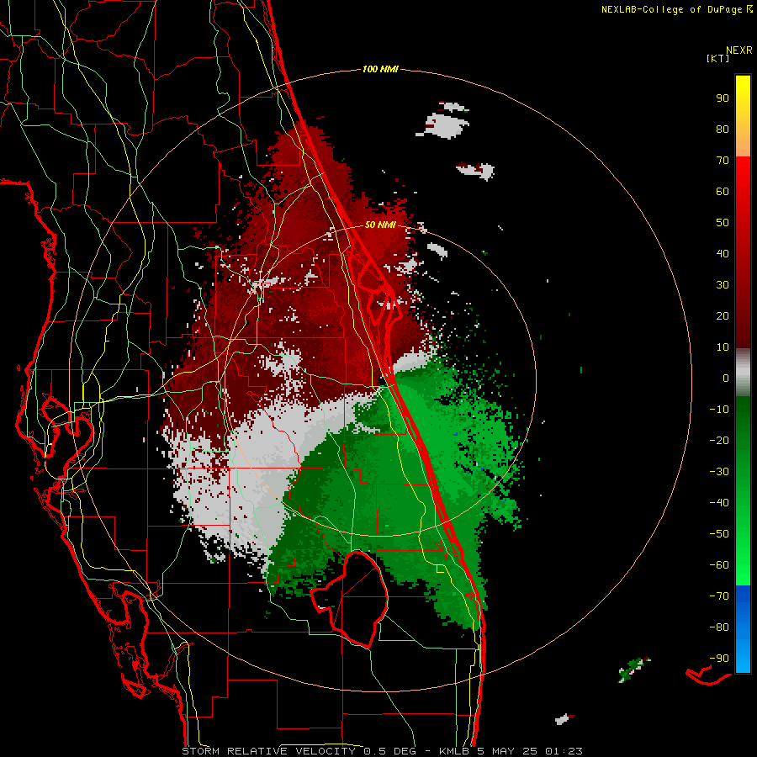Click the positive 10 knot scale value
Screen dimensions: 757x757
723,347
